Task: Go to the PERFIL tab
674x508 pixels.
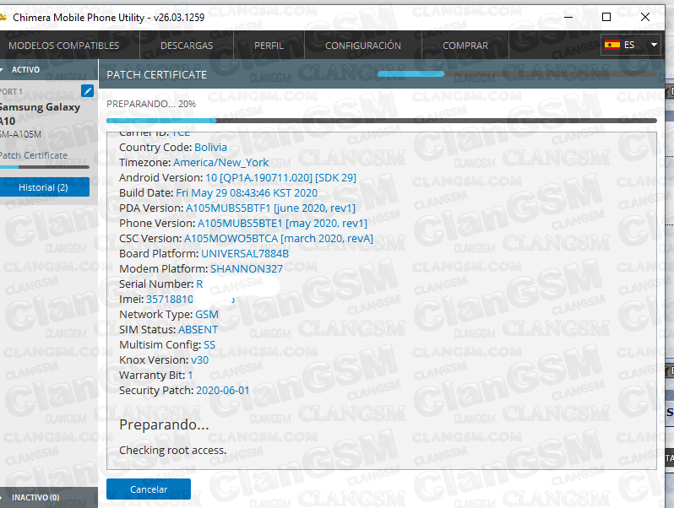Action: point(269,45)
